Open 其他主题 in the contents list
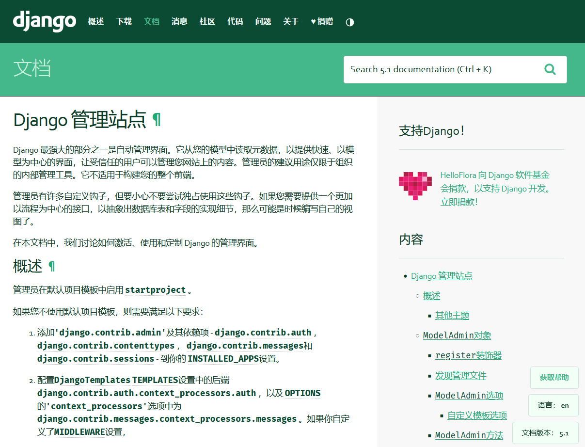 tap(452, 316)
